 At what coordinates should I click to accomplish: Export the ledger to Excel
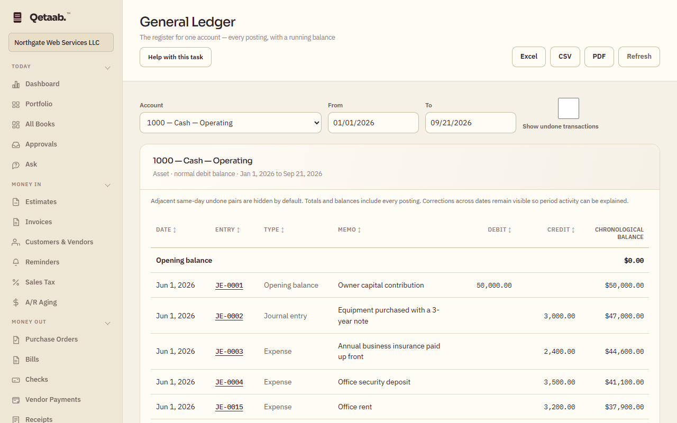click(529, 57)
